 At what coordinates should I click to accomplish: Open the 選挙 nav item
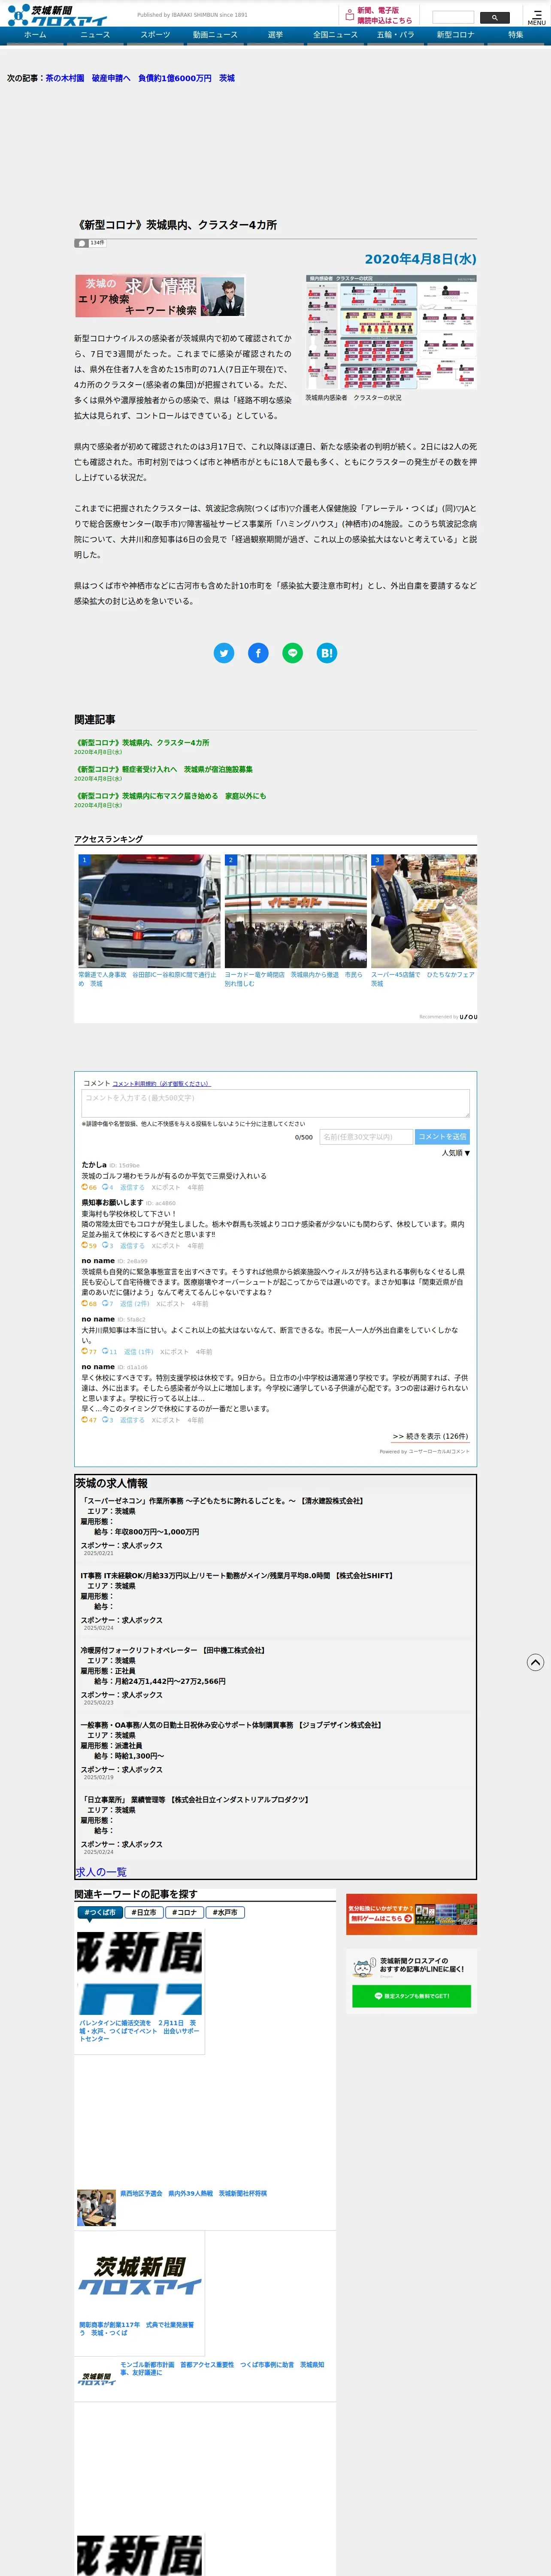[275, 35]
